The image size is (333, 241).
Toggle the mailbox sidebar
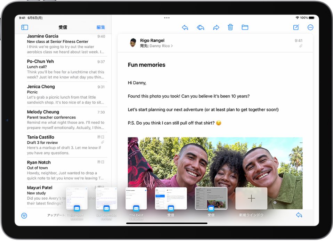click(24, 27)
